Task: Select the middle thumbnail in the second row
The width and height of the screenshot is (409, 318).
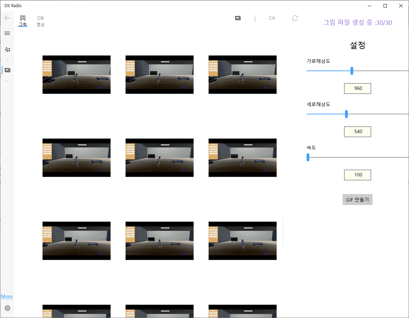Action: click(x=160, y=158)
